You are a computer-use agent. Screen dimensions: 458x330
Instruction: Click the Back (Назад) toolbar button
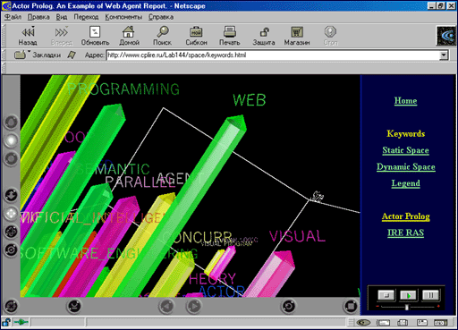pyautogui.click(x=28, y=36)
